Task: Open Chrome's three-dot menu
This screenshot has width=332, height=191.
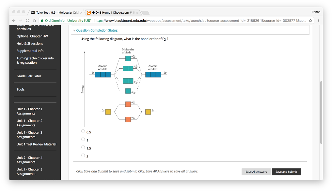Action: [318, 20]
